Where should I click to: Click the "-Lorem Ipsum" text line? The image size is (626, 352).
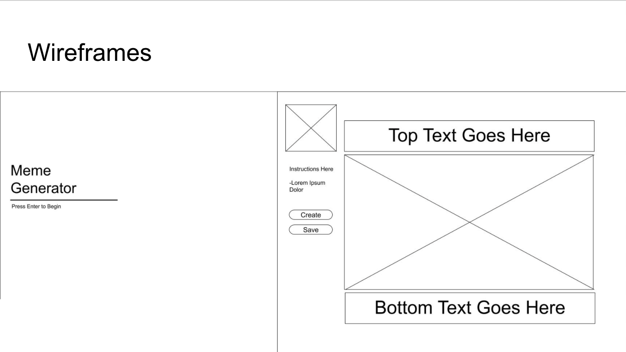tap(307, 183)
